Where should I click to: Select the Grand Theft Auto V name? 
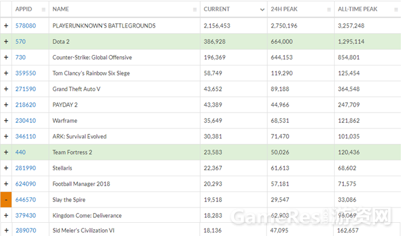tap(76, 88)
